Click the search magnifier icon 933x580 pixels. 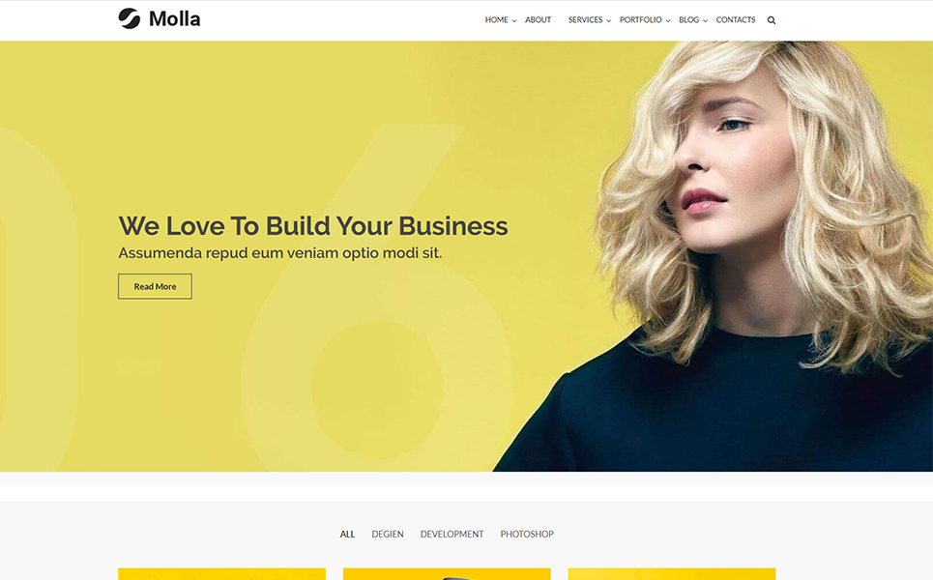[x=772, y=20]
